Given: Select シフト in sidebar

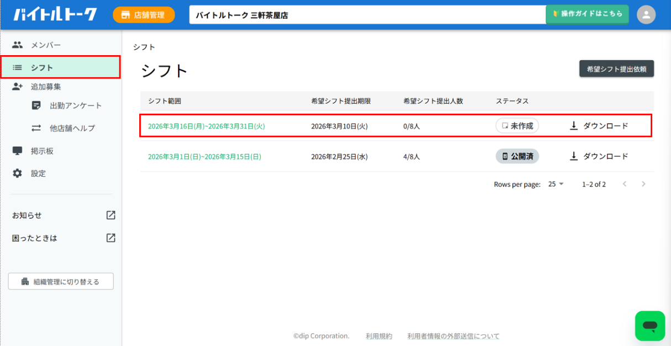Looking at the screenshot, I should [61, 67].
